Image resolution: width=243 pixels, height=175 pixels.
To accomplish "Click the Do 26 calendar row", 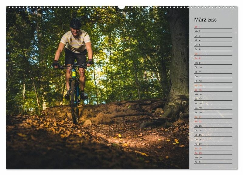I will coord(213,140).
